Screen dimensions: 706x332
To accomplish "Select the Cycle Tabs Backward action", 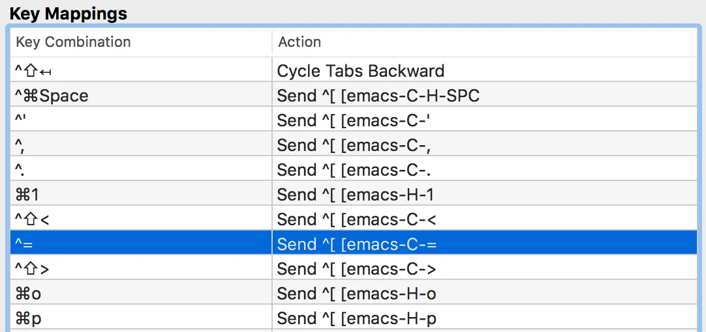I will point(360,71).
